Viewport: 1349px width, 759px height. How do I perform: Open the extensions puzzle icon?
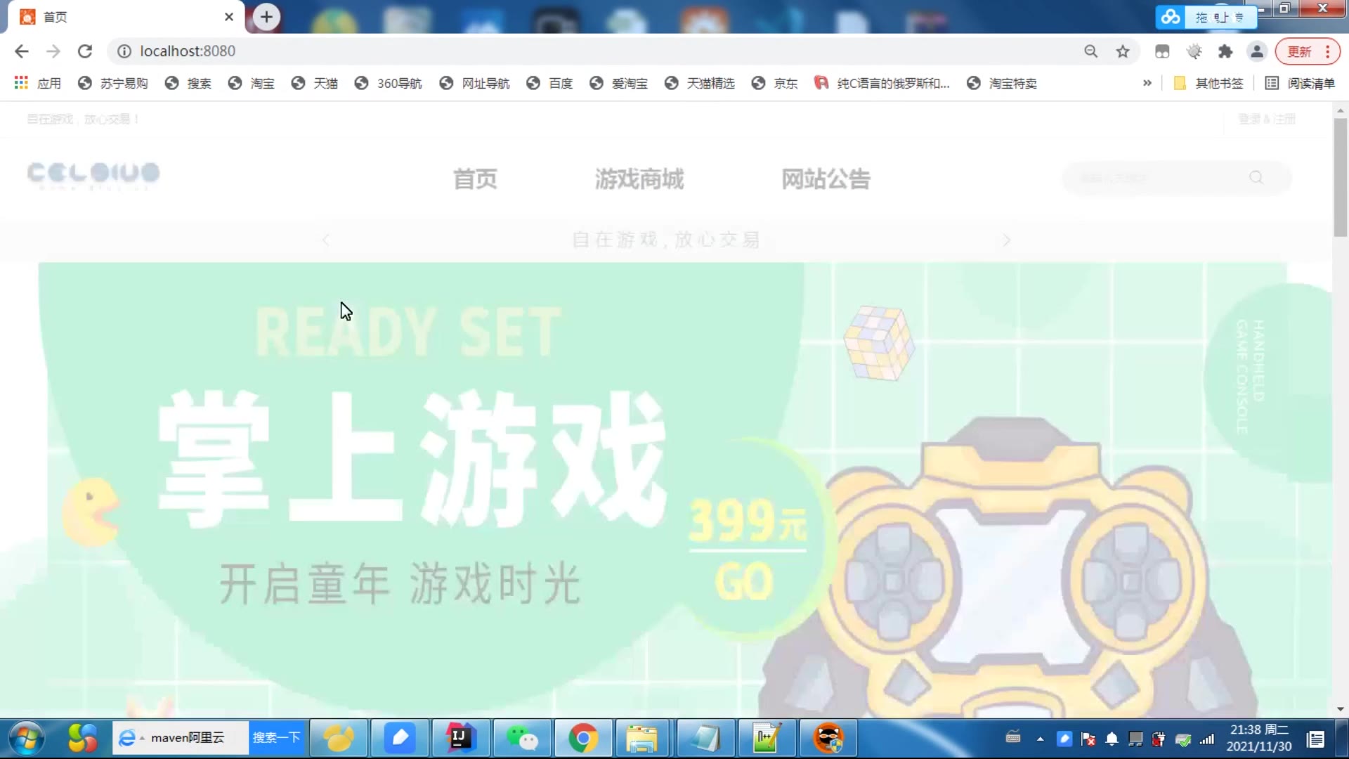(1225, 51)
